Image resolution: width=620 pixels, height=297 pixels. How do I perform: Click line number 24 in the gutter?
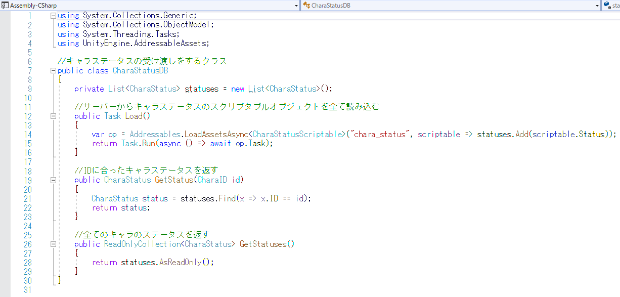pos(27,226)
